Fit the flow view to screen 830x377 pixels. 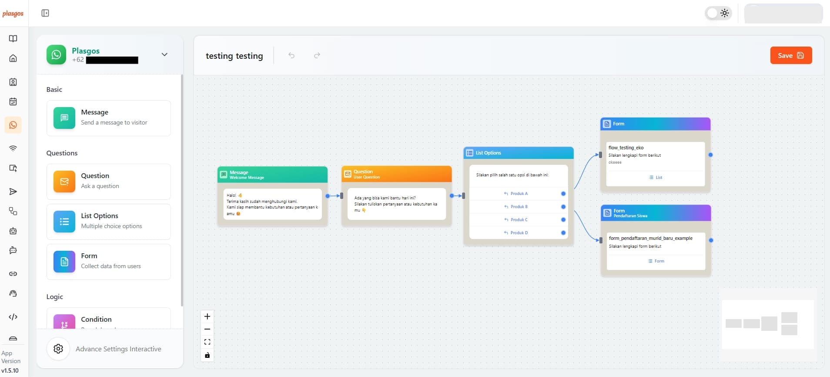tap(207, 342)
